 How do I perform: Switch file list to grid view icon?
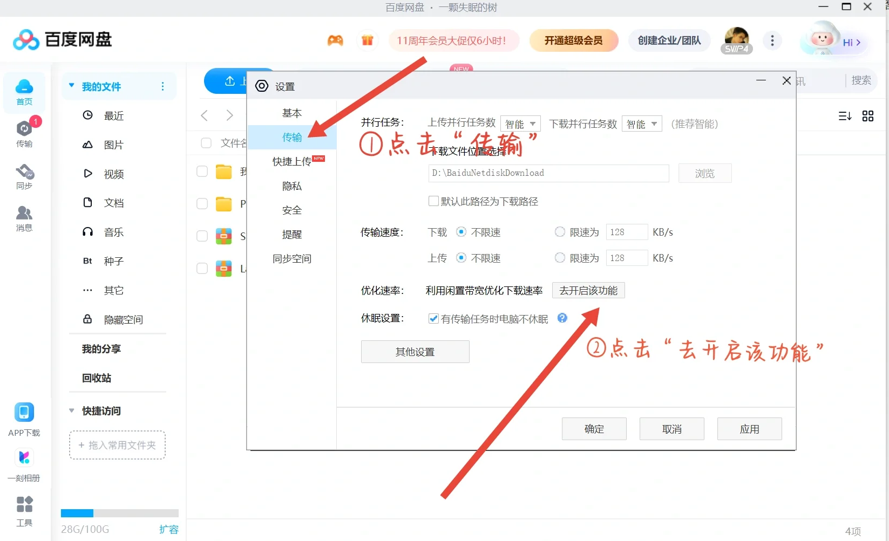pos(868,116)
